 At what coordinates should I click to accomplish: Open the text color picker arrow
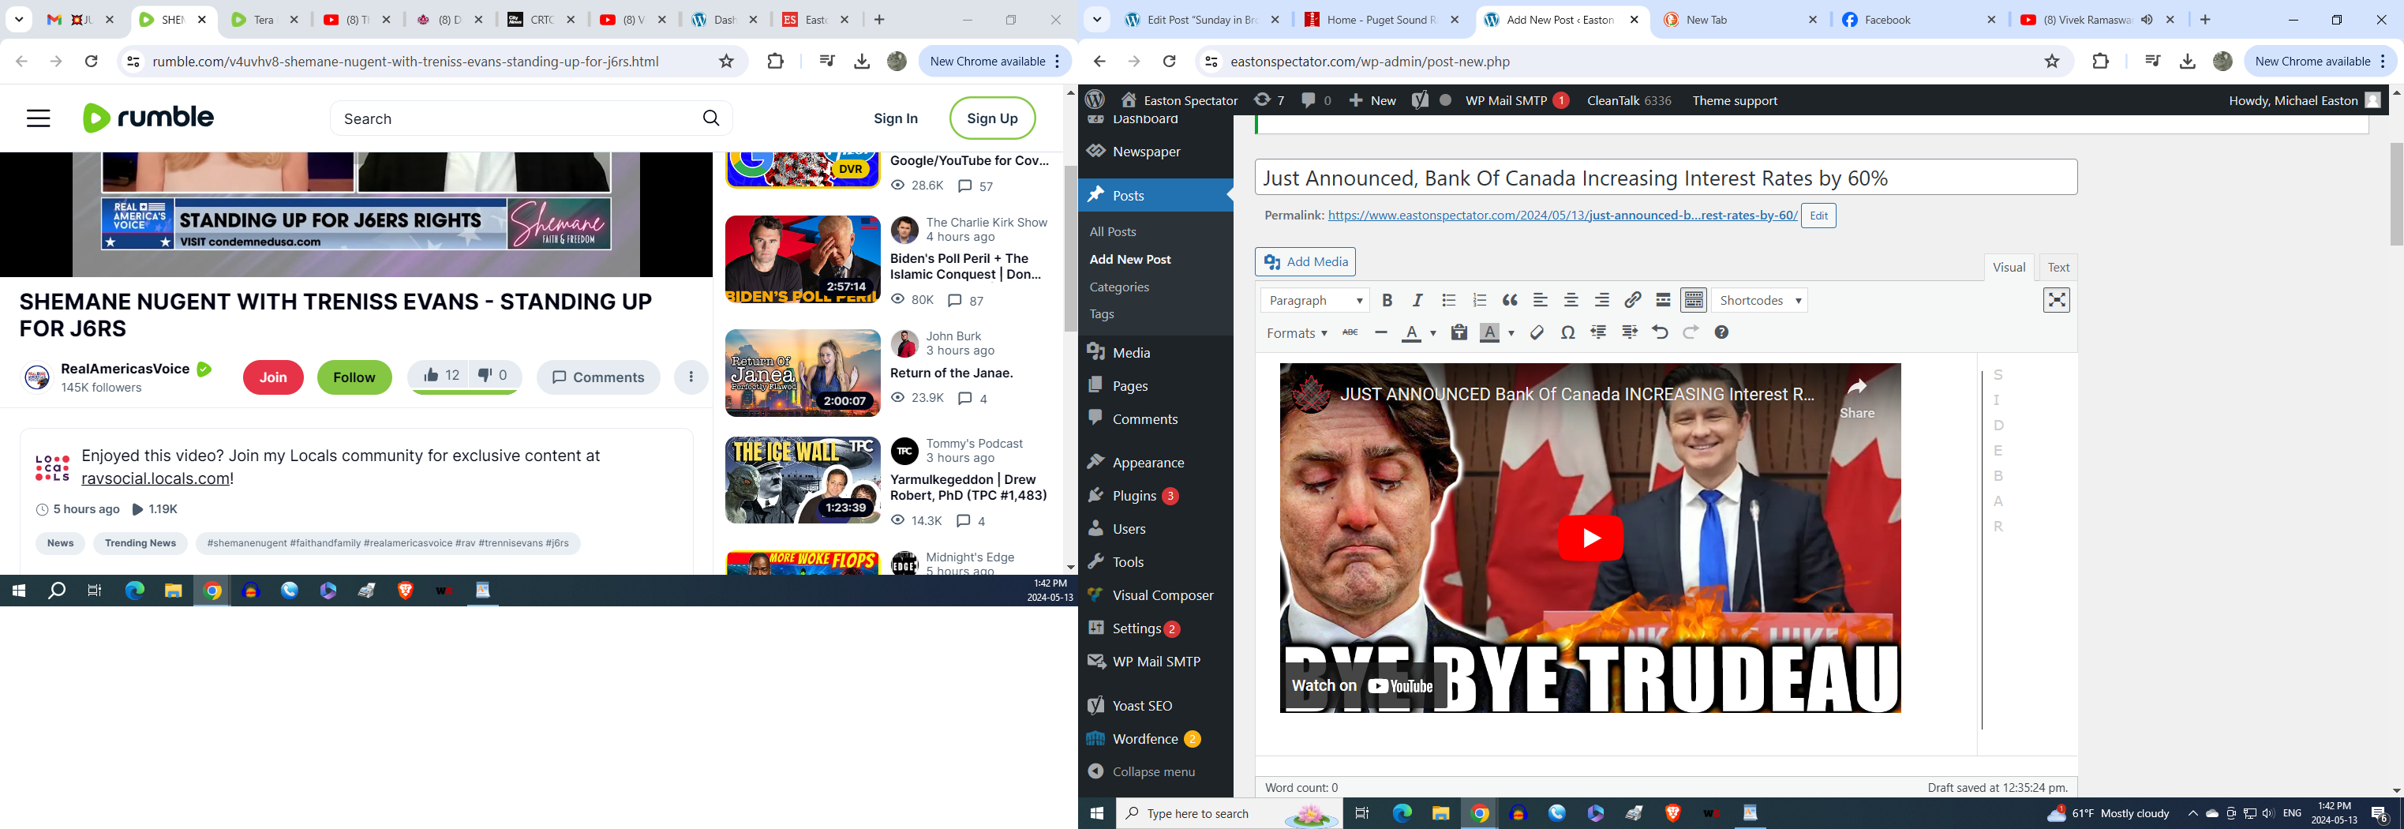[x=1433, y=333]
